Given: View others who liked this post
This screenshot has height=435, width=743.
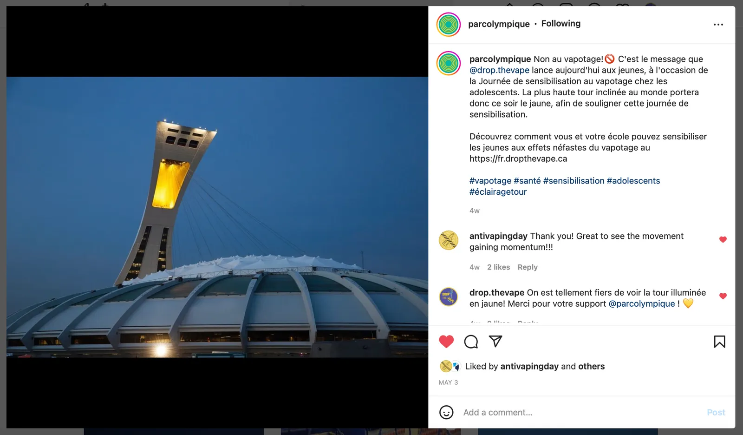Looking at the screenshot, I should [592, 366].
